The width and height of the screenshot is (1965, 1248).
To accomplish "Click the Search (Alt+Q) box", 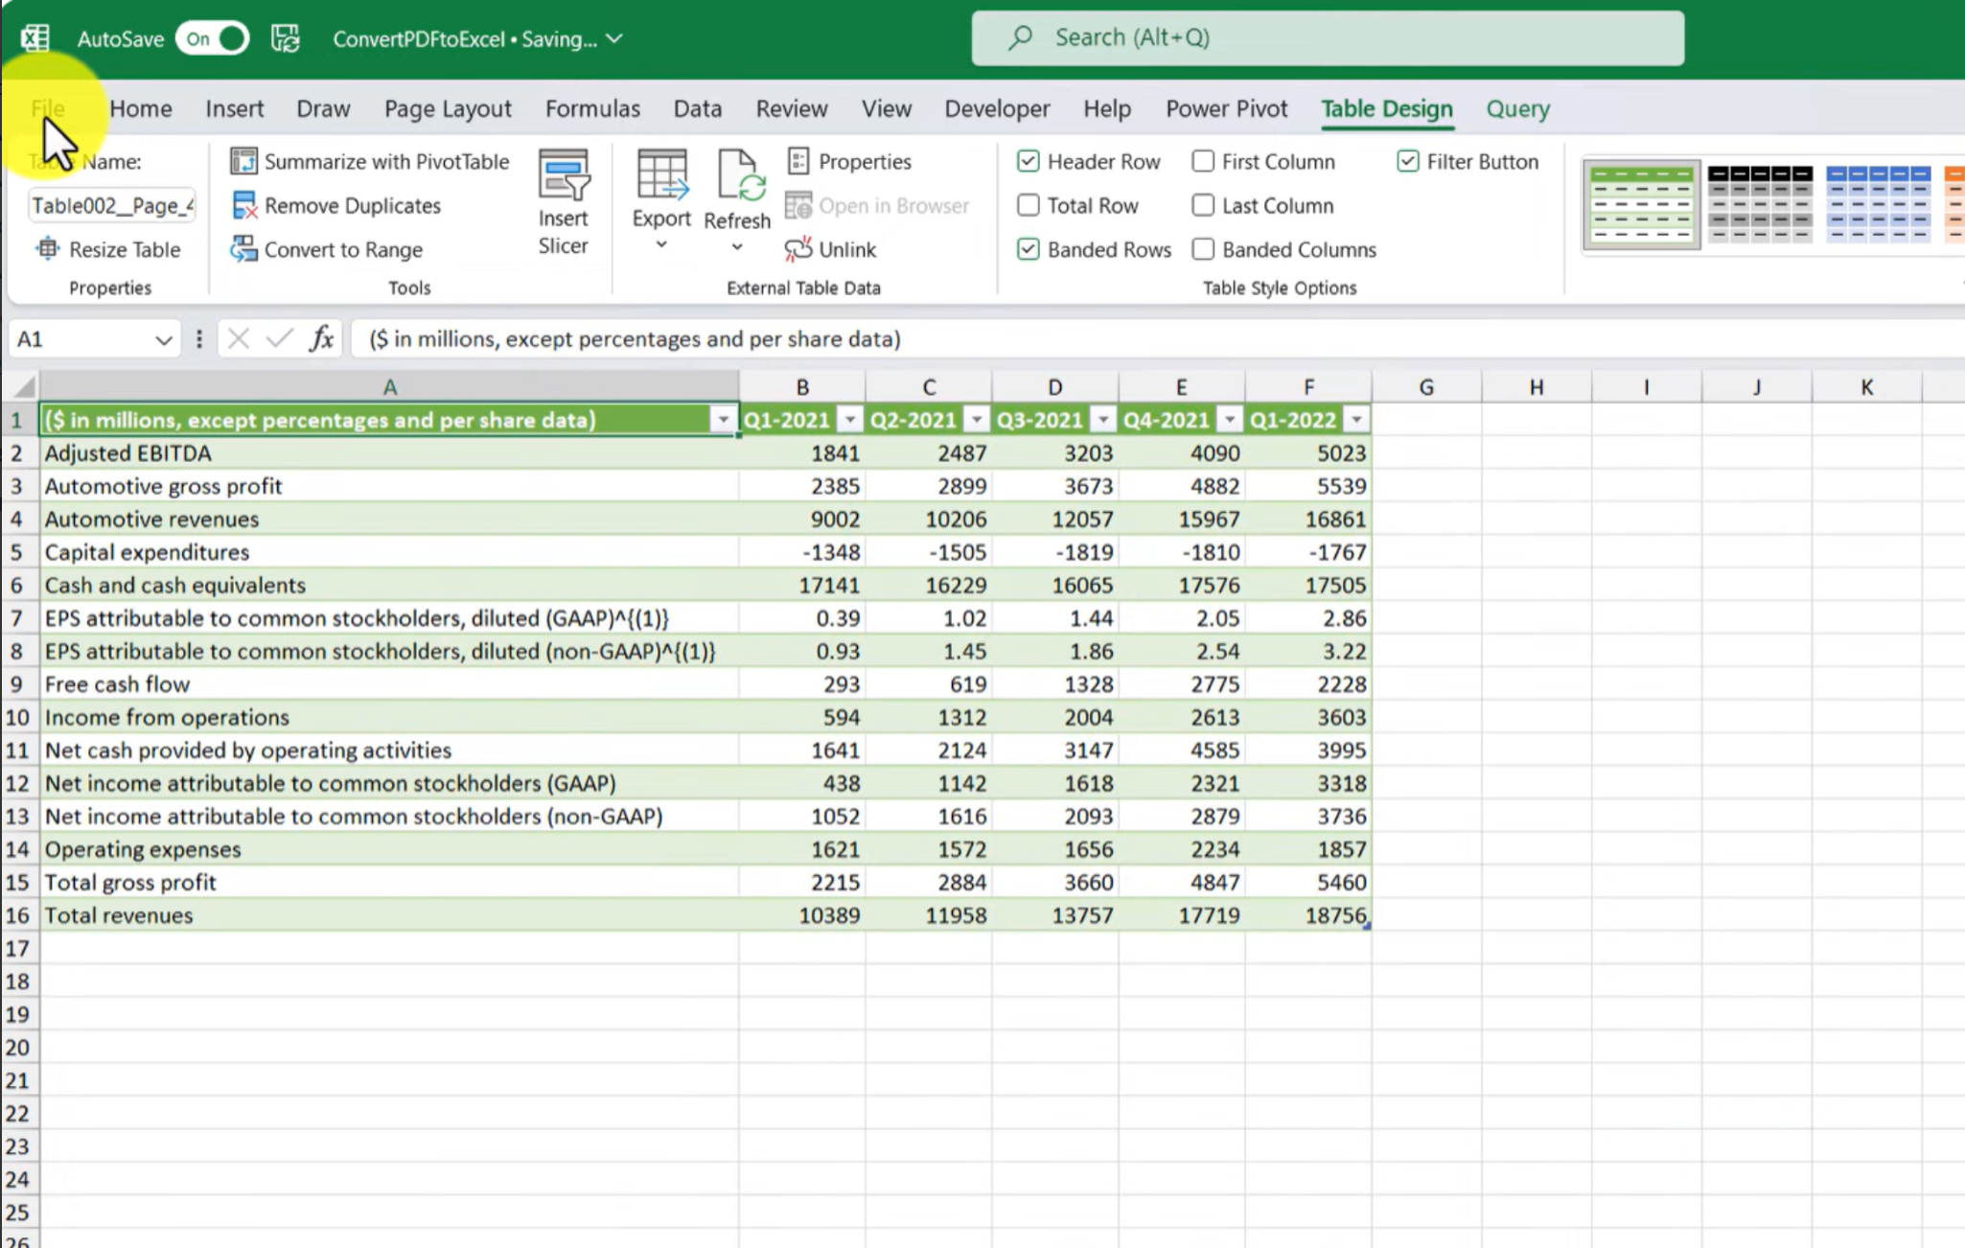I will coord(1328,37).
